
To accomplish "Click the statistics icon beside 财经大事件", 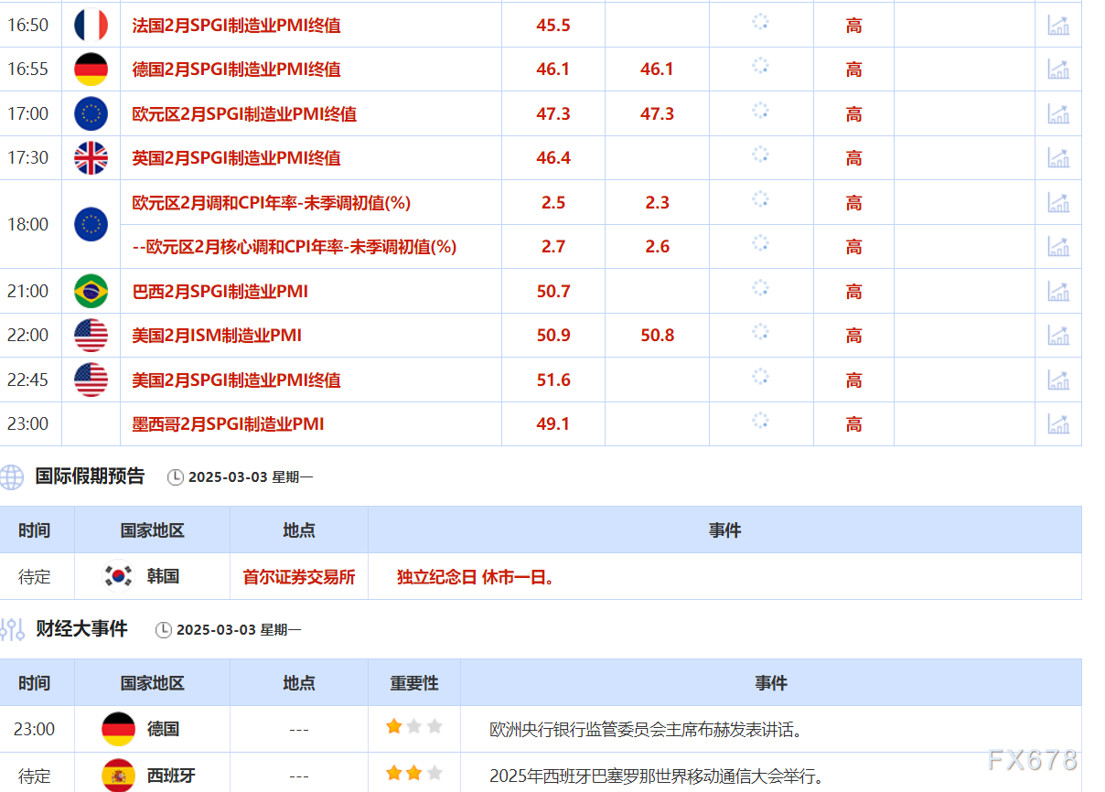I will coord(11,629).
